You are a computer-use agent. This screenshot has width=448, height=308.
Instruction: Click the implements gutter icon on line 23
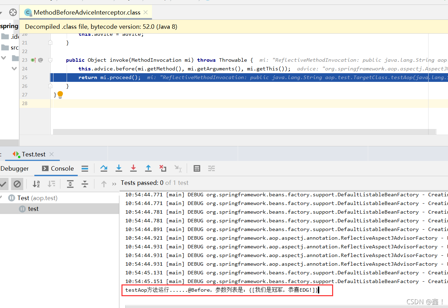click(x=33, y=60)
